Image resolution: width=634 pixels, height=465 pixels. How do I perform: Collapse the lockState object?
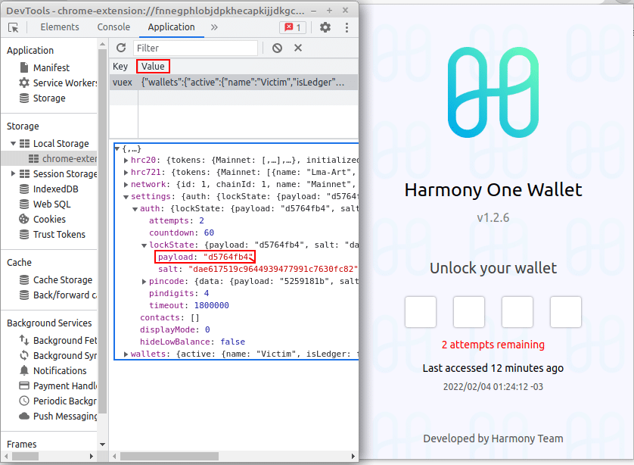[144, 245]
